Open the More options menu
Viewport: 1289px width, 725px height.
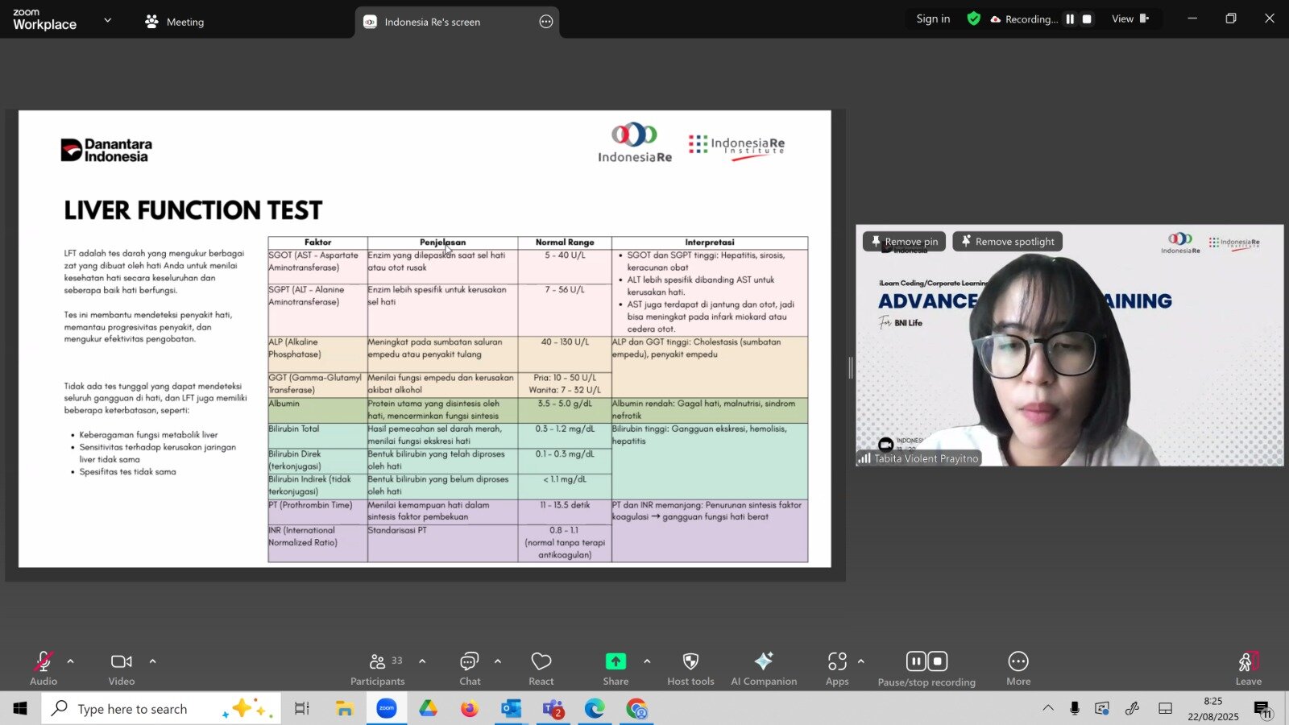(x=1018, y=669)
